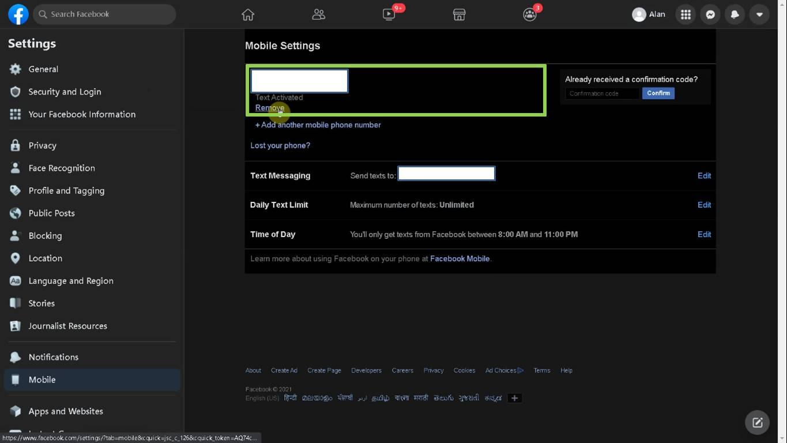Edit the Time of Day setting

[x=704, y=234]
